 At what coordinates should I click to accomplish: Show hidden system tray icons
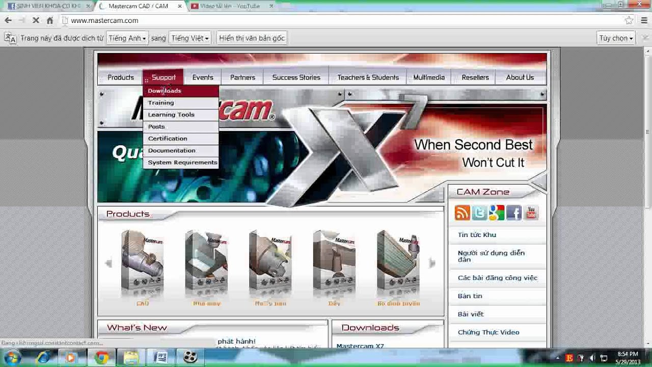pyautogui.click(x=558, y=358)
